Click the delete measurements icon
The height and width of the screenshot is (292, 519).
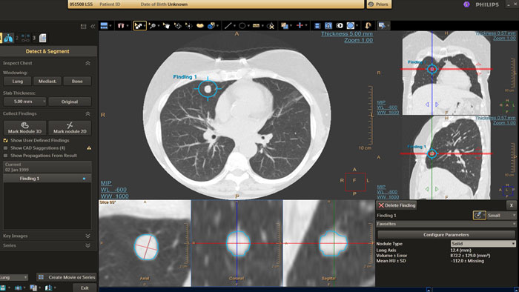coord(271,25)
